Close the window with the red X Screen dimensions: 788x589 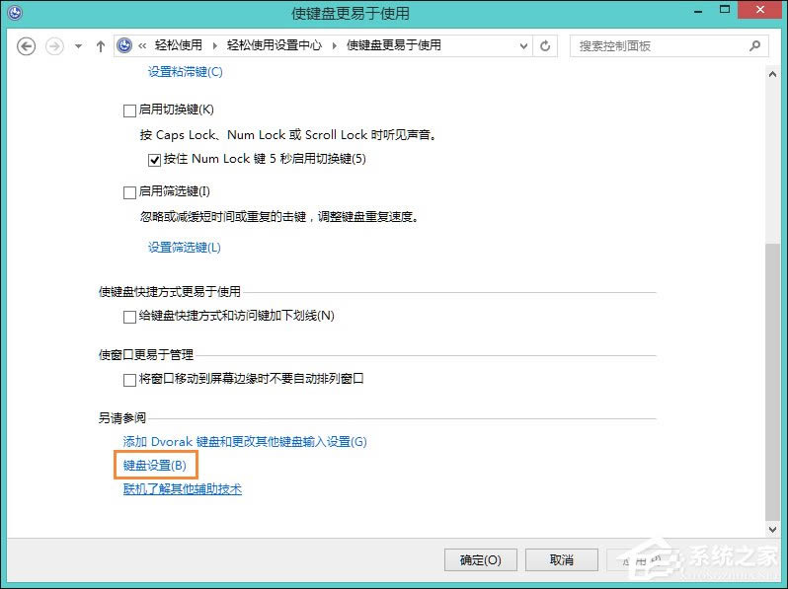760,10
